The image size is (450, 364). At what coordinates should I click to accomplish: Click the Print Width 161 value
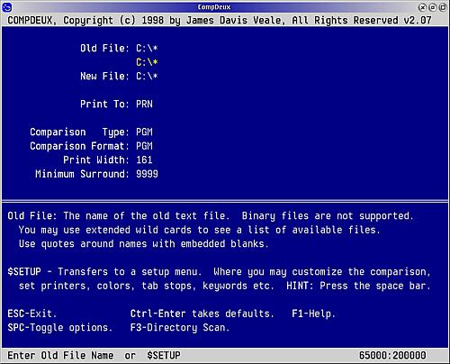(x=144, y=159)
